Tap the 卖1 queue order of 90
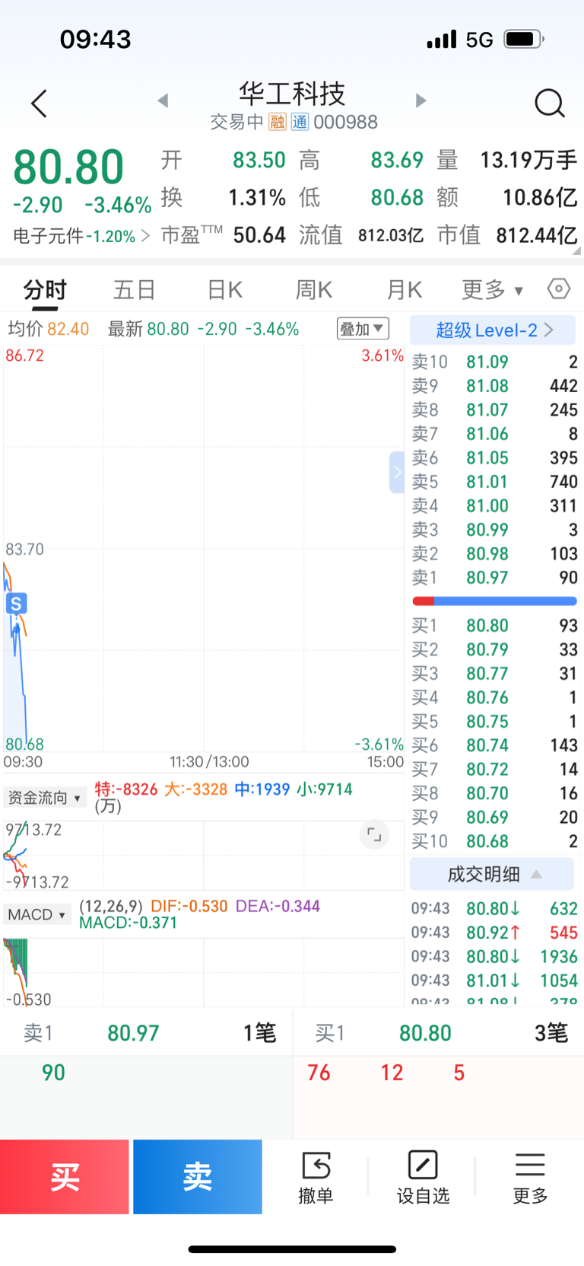The image size is (584, 1266). click(53, 1073)
